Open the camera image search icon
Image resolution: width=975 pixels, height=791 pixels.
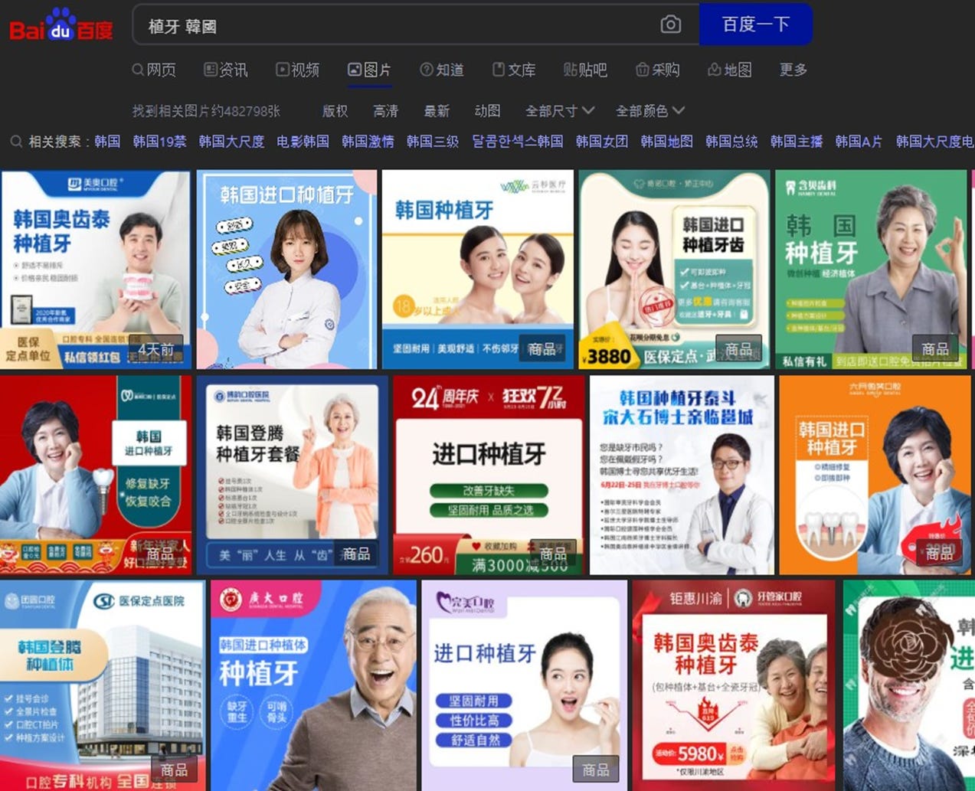670,25
